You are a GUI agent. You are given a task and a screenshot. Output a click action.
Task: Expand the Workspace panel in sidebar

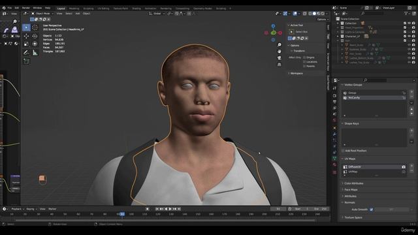pyautogui.click(x=296, y=73)
